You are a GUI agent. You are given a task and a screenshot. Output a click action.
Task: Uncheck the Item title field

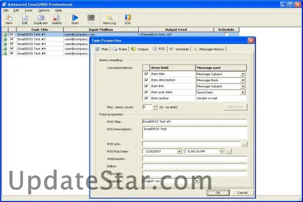[146, 74]
